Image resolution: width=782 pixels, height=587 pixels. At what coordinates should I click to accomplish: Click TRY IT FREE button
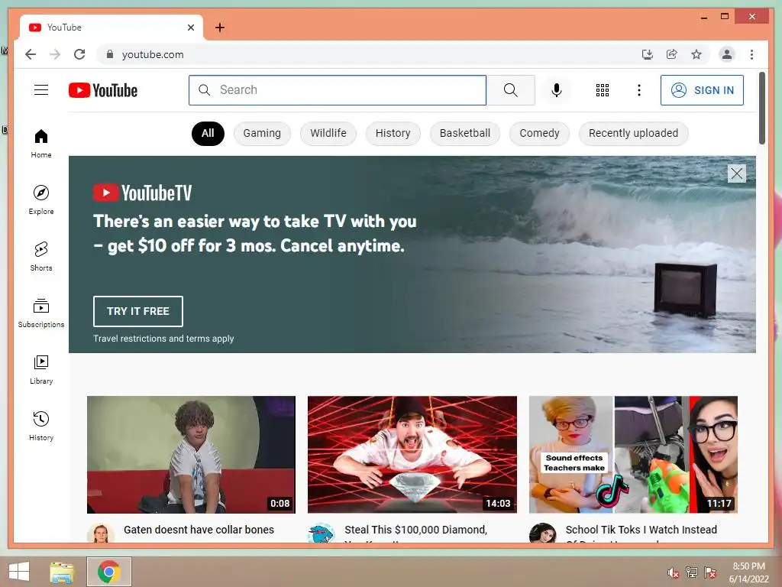[x=137, y=311]
